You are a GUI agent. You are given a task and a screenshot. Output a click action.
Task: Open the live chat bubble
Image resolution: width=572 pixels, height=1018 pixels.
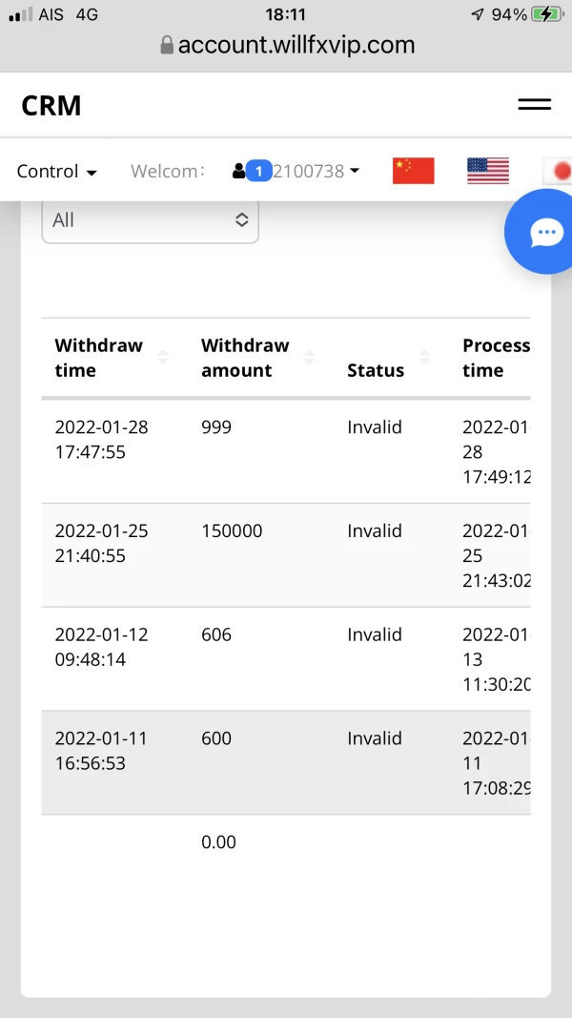(x=546, y=232)
